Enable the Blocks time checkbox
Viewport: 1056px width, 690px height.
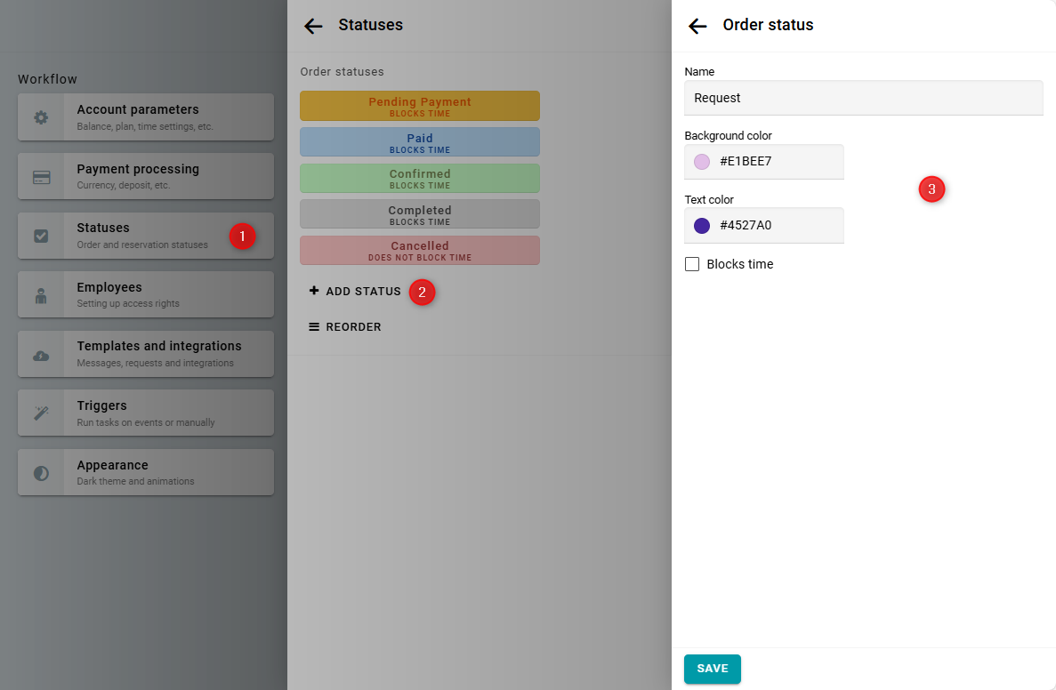[692, 264]
